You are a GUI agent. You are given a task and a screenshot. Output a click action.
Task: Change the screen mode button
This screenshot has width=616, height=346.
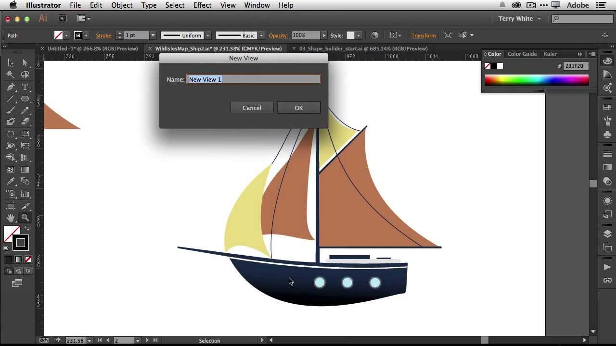coord(17,284)
